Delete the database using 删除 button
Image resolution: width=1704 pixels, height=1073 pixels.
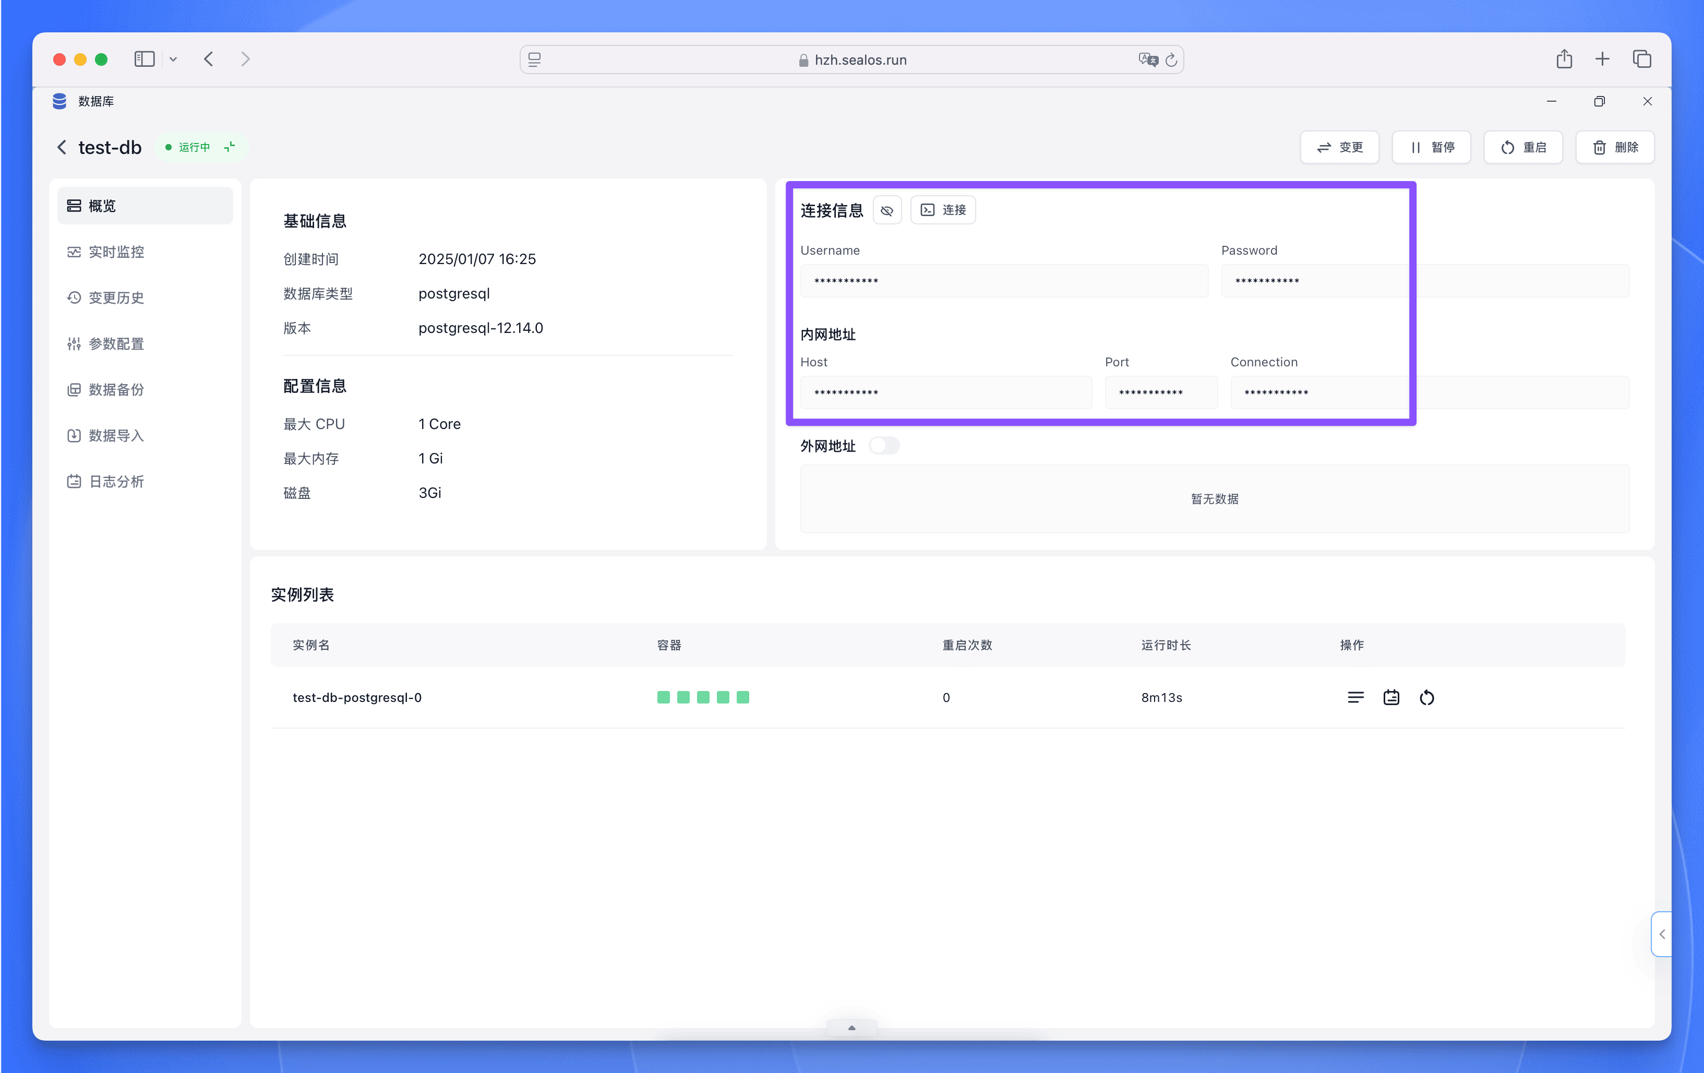[x=1615, y=147]
